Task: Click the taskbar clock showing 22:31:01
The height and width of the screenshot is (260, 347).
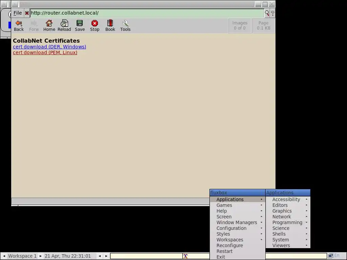Action: pos(68,256)
